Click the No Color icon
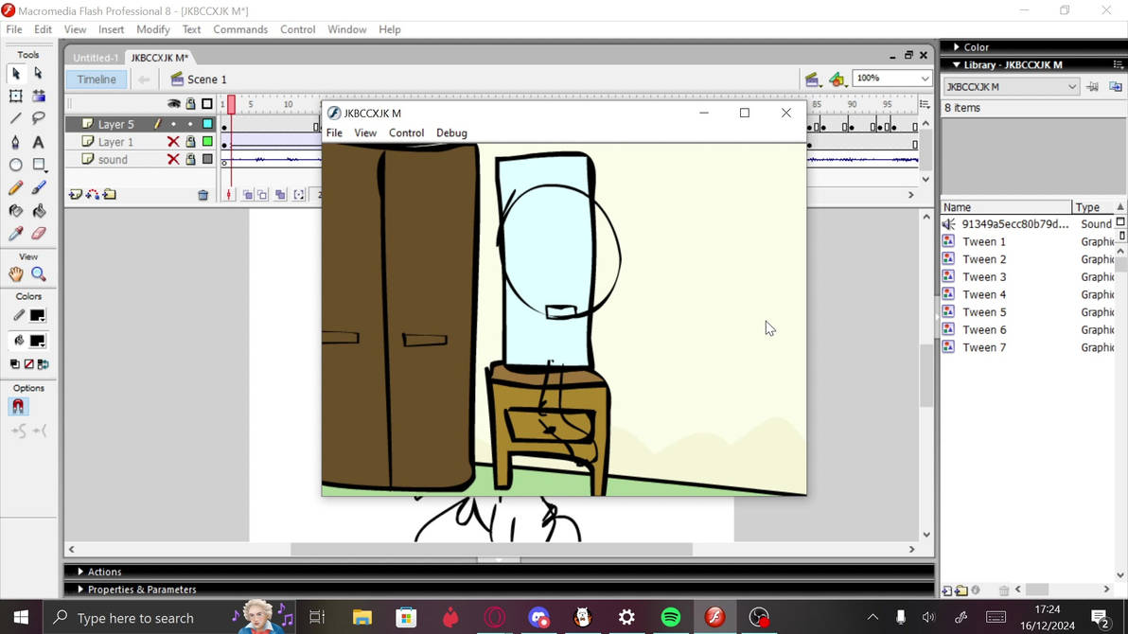 [28, 364]
